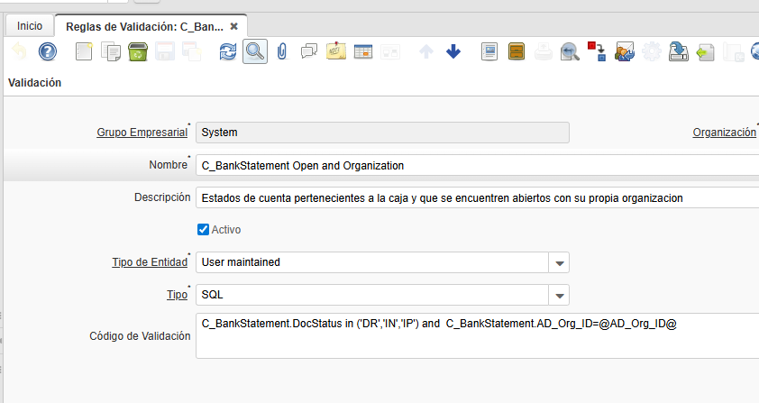Screen dimensions: 759x403
Task: Delete record with the trash icon
Action: pyautogui.click(x=138, y=52)
